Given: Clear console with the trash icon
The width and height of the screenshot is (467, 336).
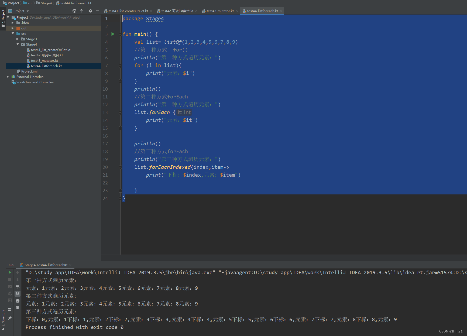Looking at the screenshot, I should click(x=18, y=308).
